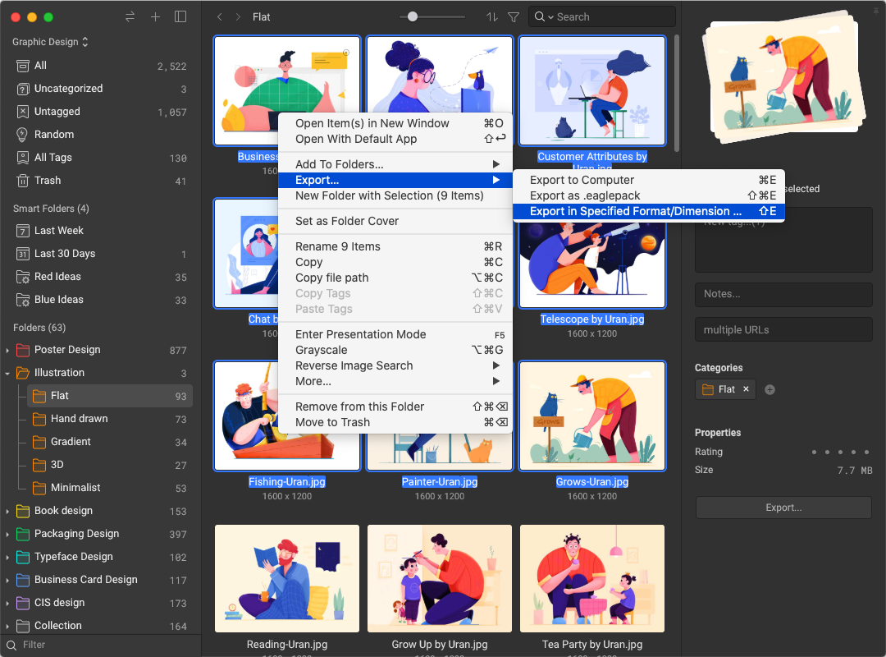
Task: Click the Typeface Design folder icon
Action: 23,557
